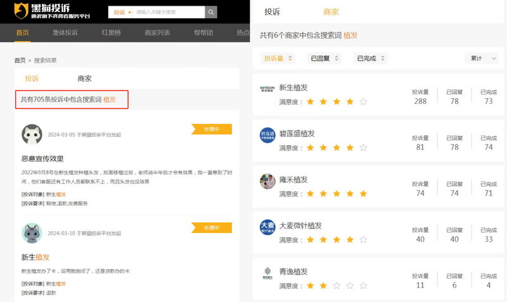Click 大麦微针植发 completed count 33
This screenshot has height=302, width=507.
(x=489, y=239)
